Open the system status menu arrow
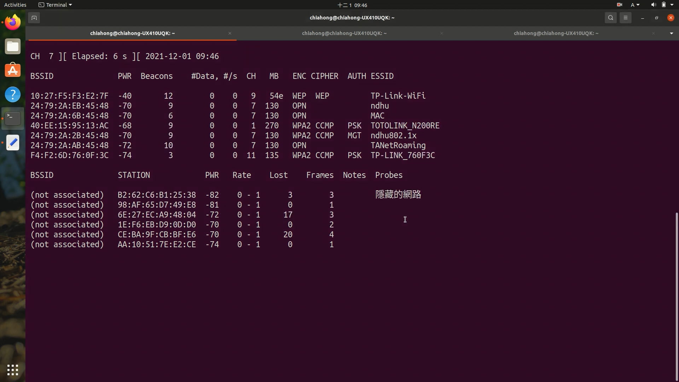Image resolution: width=679 pixels, height=382 pixels. (x=672, y=5)
